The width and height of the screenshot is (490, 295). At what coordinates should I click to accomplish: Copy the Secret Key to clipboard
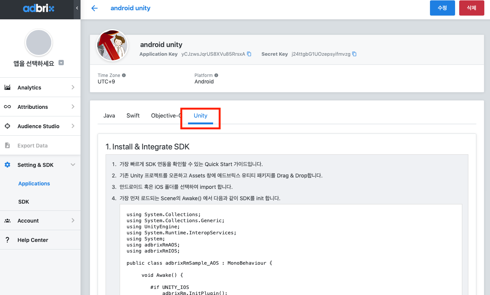click(354, 54)
